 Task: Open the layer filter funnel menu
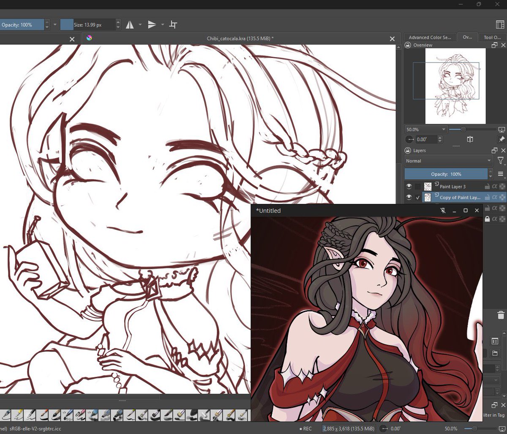pos(501,161)
